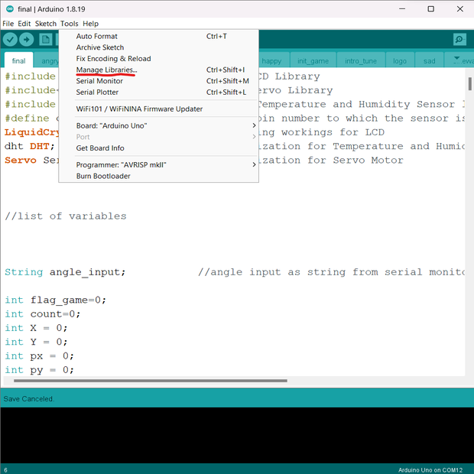Choose Get Board Info entry
This screenshot has height=474, width=474.
click(99, 148)
